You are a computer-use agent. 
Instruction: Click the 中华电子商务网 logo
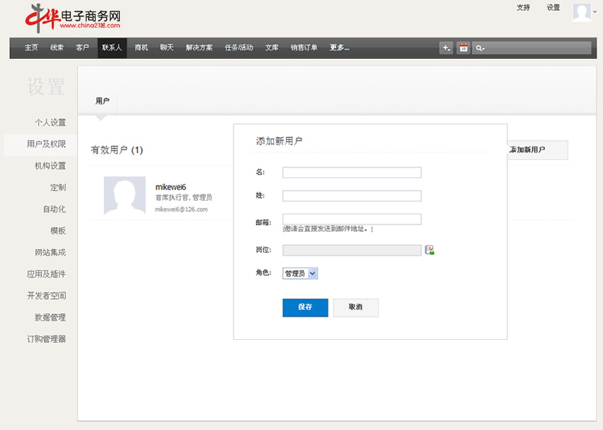pyautogui.click(x=72, y=18)
